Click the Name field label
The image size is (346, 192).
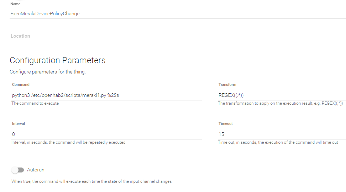[x=15, y=4]
